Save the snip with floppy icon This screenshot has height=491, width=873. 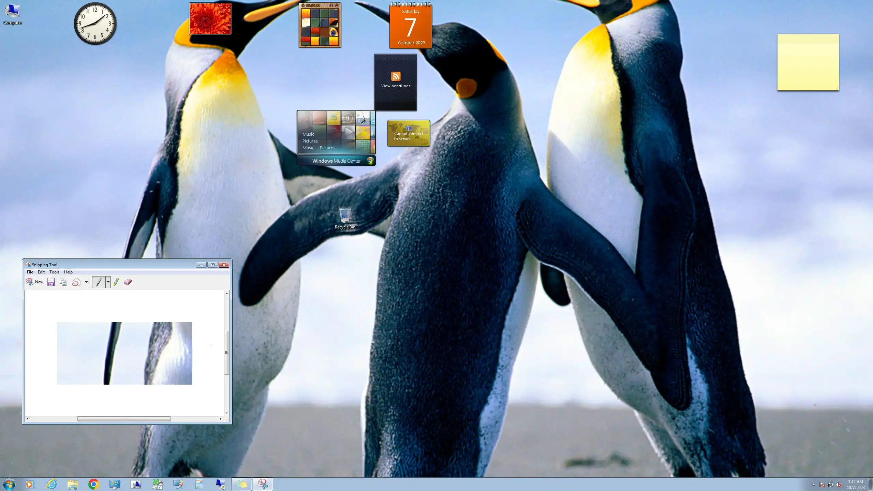click(51, 282)
